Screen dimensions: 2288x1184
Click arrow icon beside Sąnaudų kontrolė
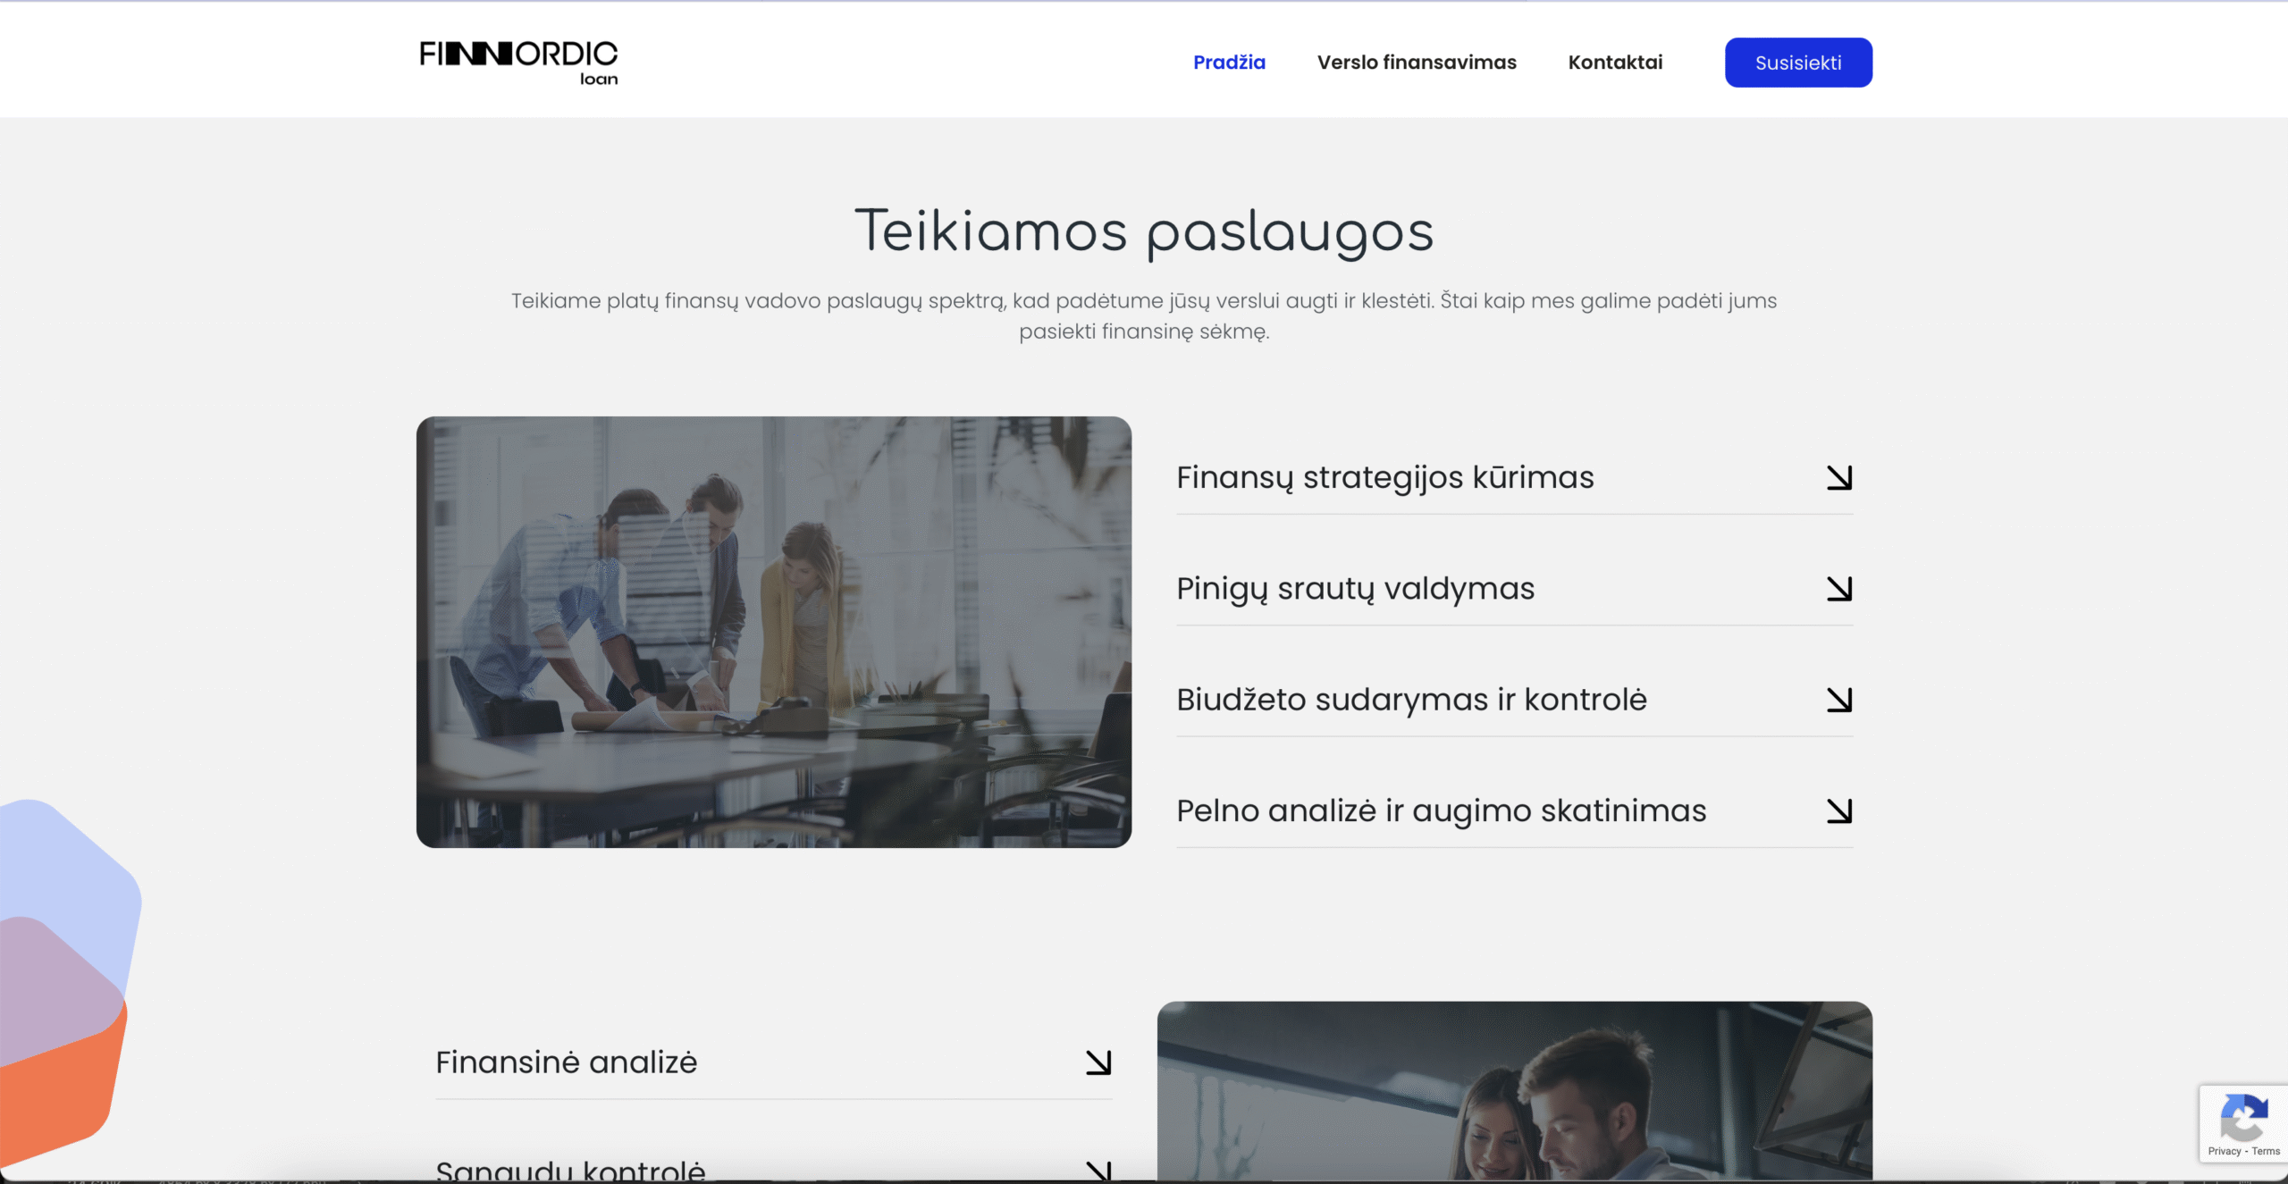1098,1171
